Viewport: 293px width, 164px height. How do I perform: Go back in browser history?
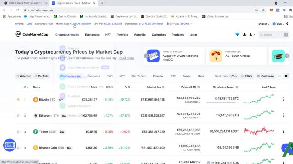4,10
